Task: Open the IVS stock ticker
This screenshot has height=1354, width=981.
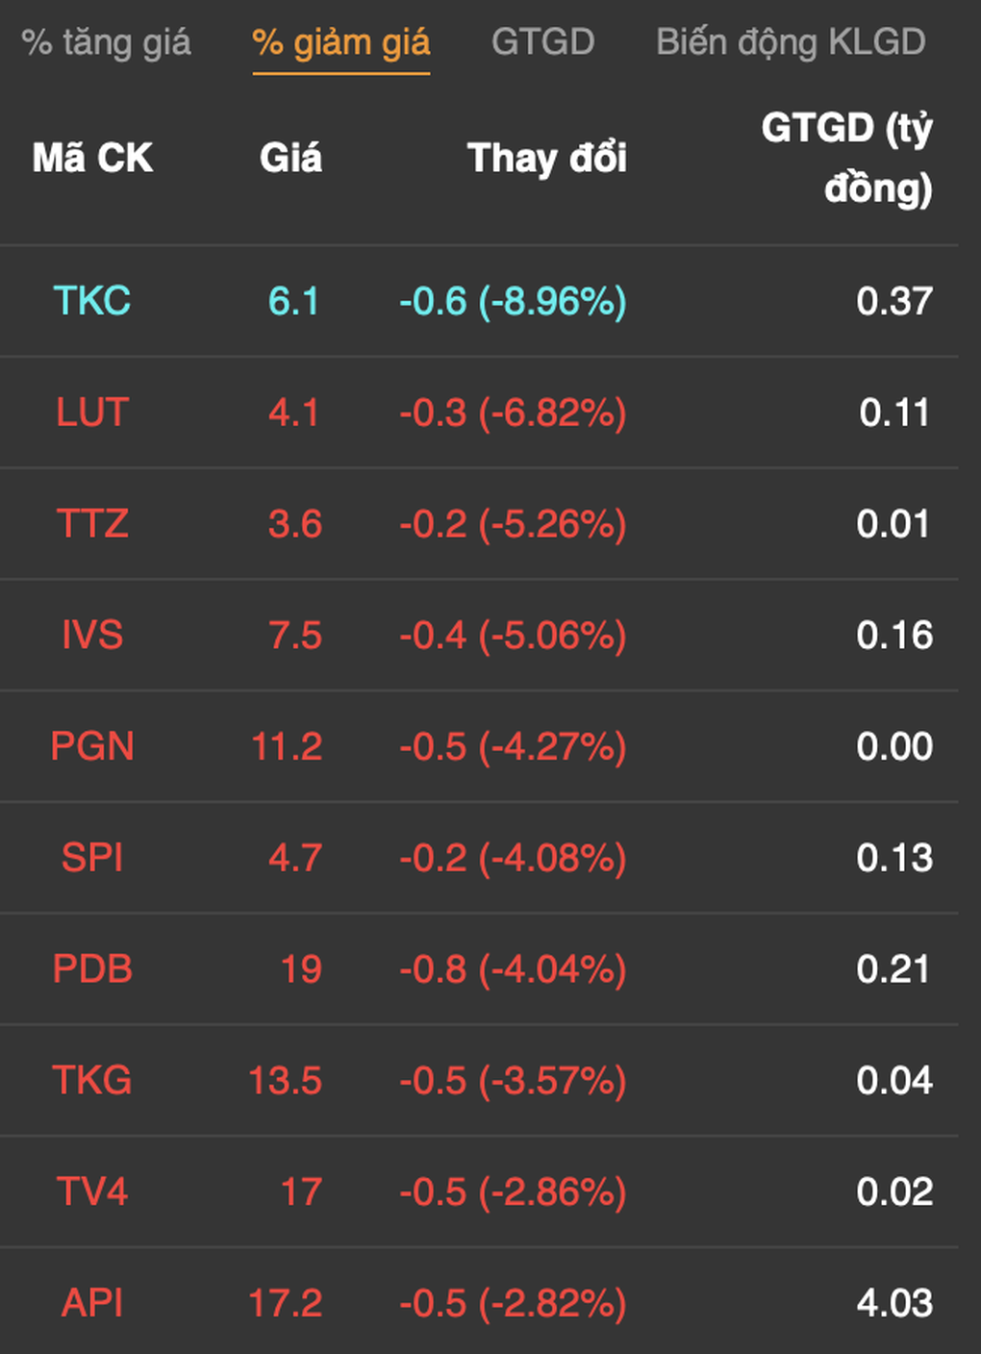Action: click(x=92, y=636)
